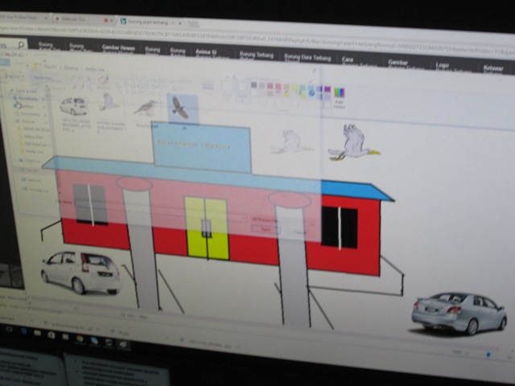Open Edit colors in Paint
Viewport: 515px width, 386px height.
point(340,97)
